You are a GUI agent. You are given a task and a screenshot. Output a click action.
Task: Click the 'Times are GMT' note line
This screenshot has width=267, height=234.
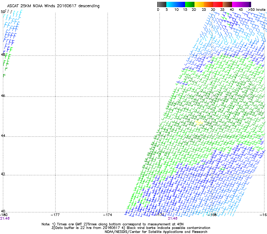pos(113,224)
